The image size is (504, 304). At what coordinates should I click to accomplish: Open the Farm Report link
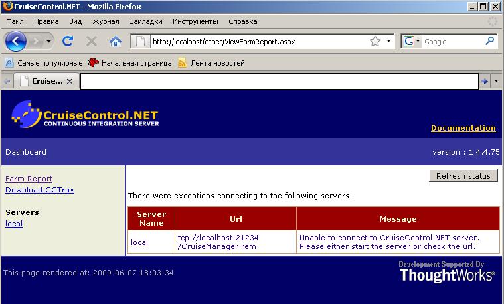coord(29,179)
